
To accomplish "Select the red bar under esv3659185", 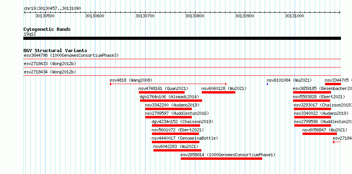I will coord(312,92).
